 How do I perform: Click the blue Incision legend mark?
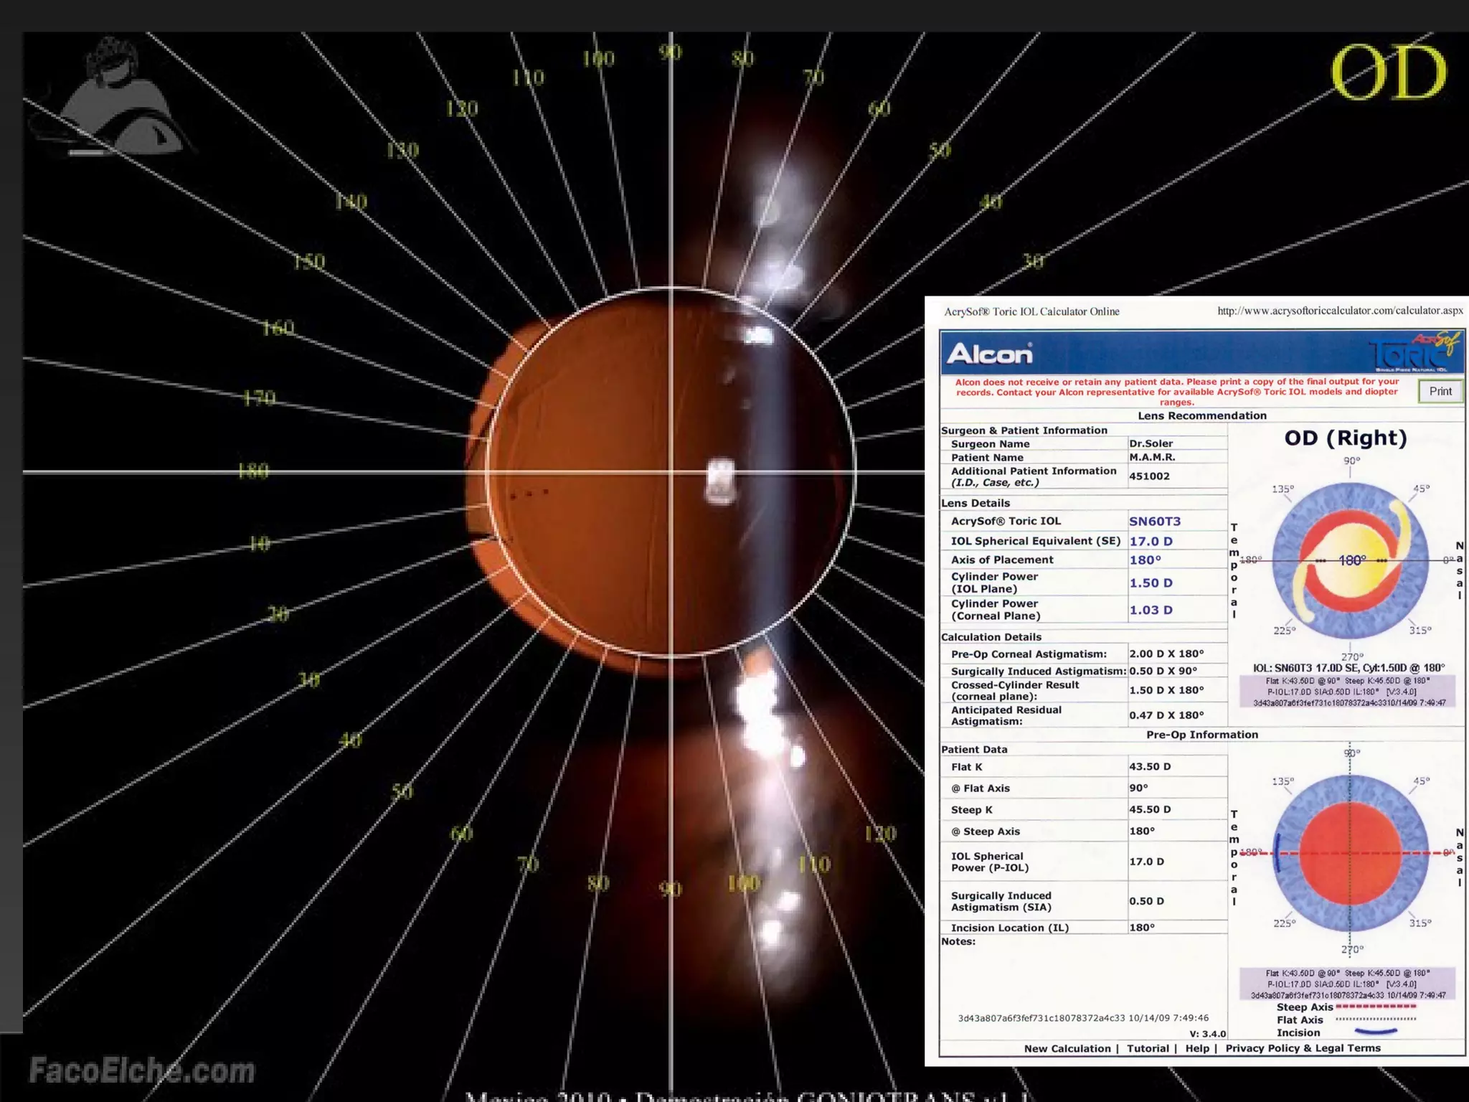tap(1375, 1032)
